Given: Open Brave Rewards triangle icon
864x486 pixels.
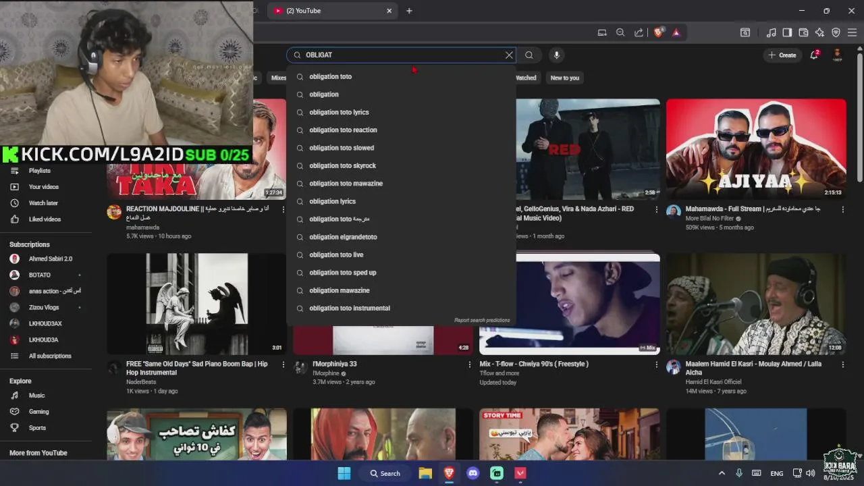Looking at the screenshot, I should point(676,32).
